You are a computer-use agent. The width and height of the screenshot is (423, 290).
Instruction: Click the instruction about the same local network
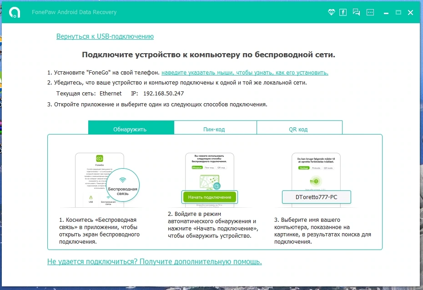[177, 82]
